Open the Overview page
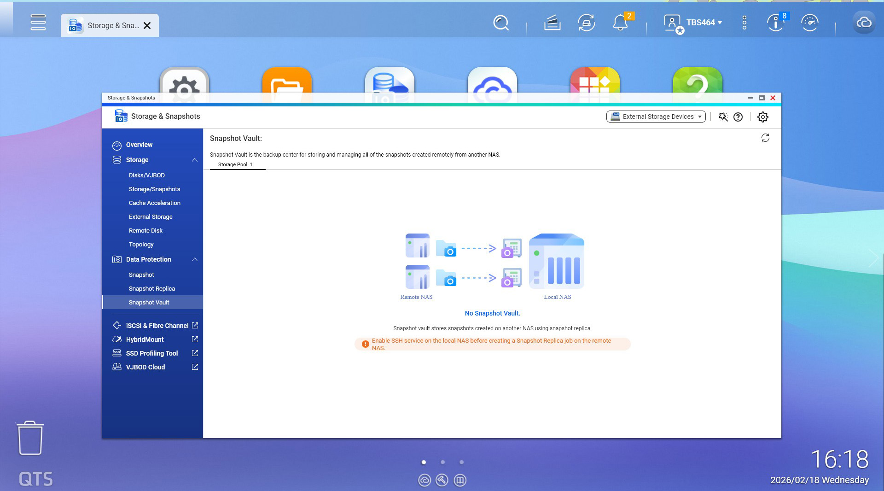Viewport: 884px width, 491px height. (x=139, y=145)
